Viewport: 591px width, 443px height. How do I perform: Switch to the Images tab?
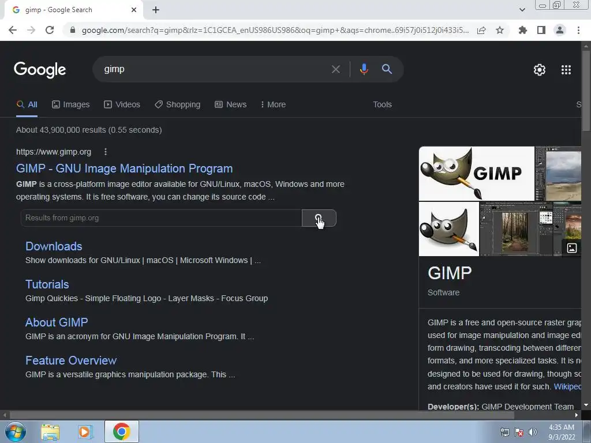pyautogui.click(x=71, y=104)
